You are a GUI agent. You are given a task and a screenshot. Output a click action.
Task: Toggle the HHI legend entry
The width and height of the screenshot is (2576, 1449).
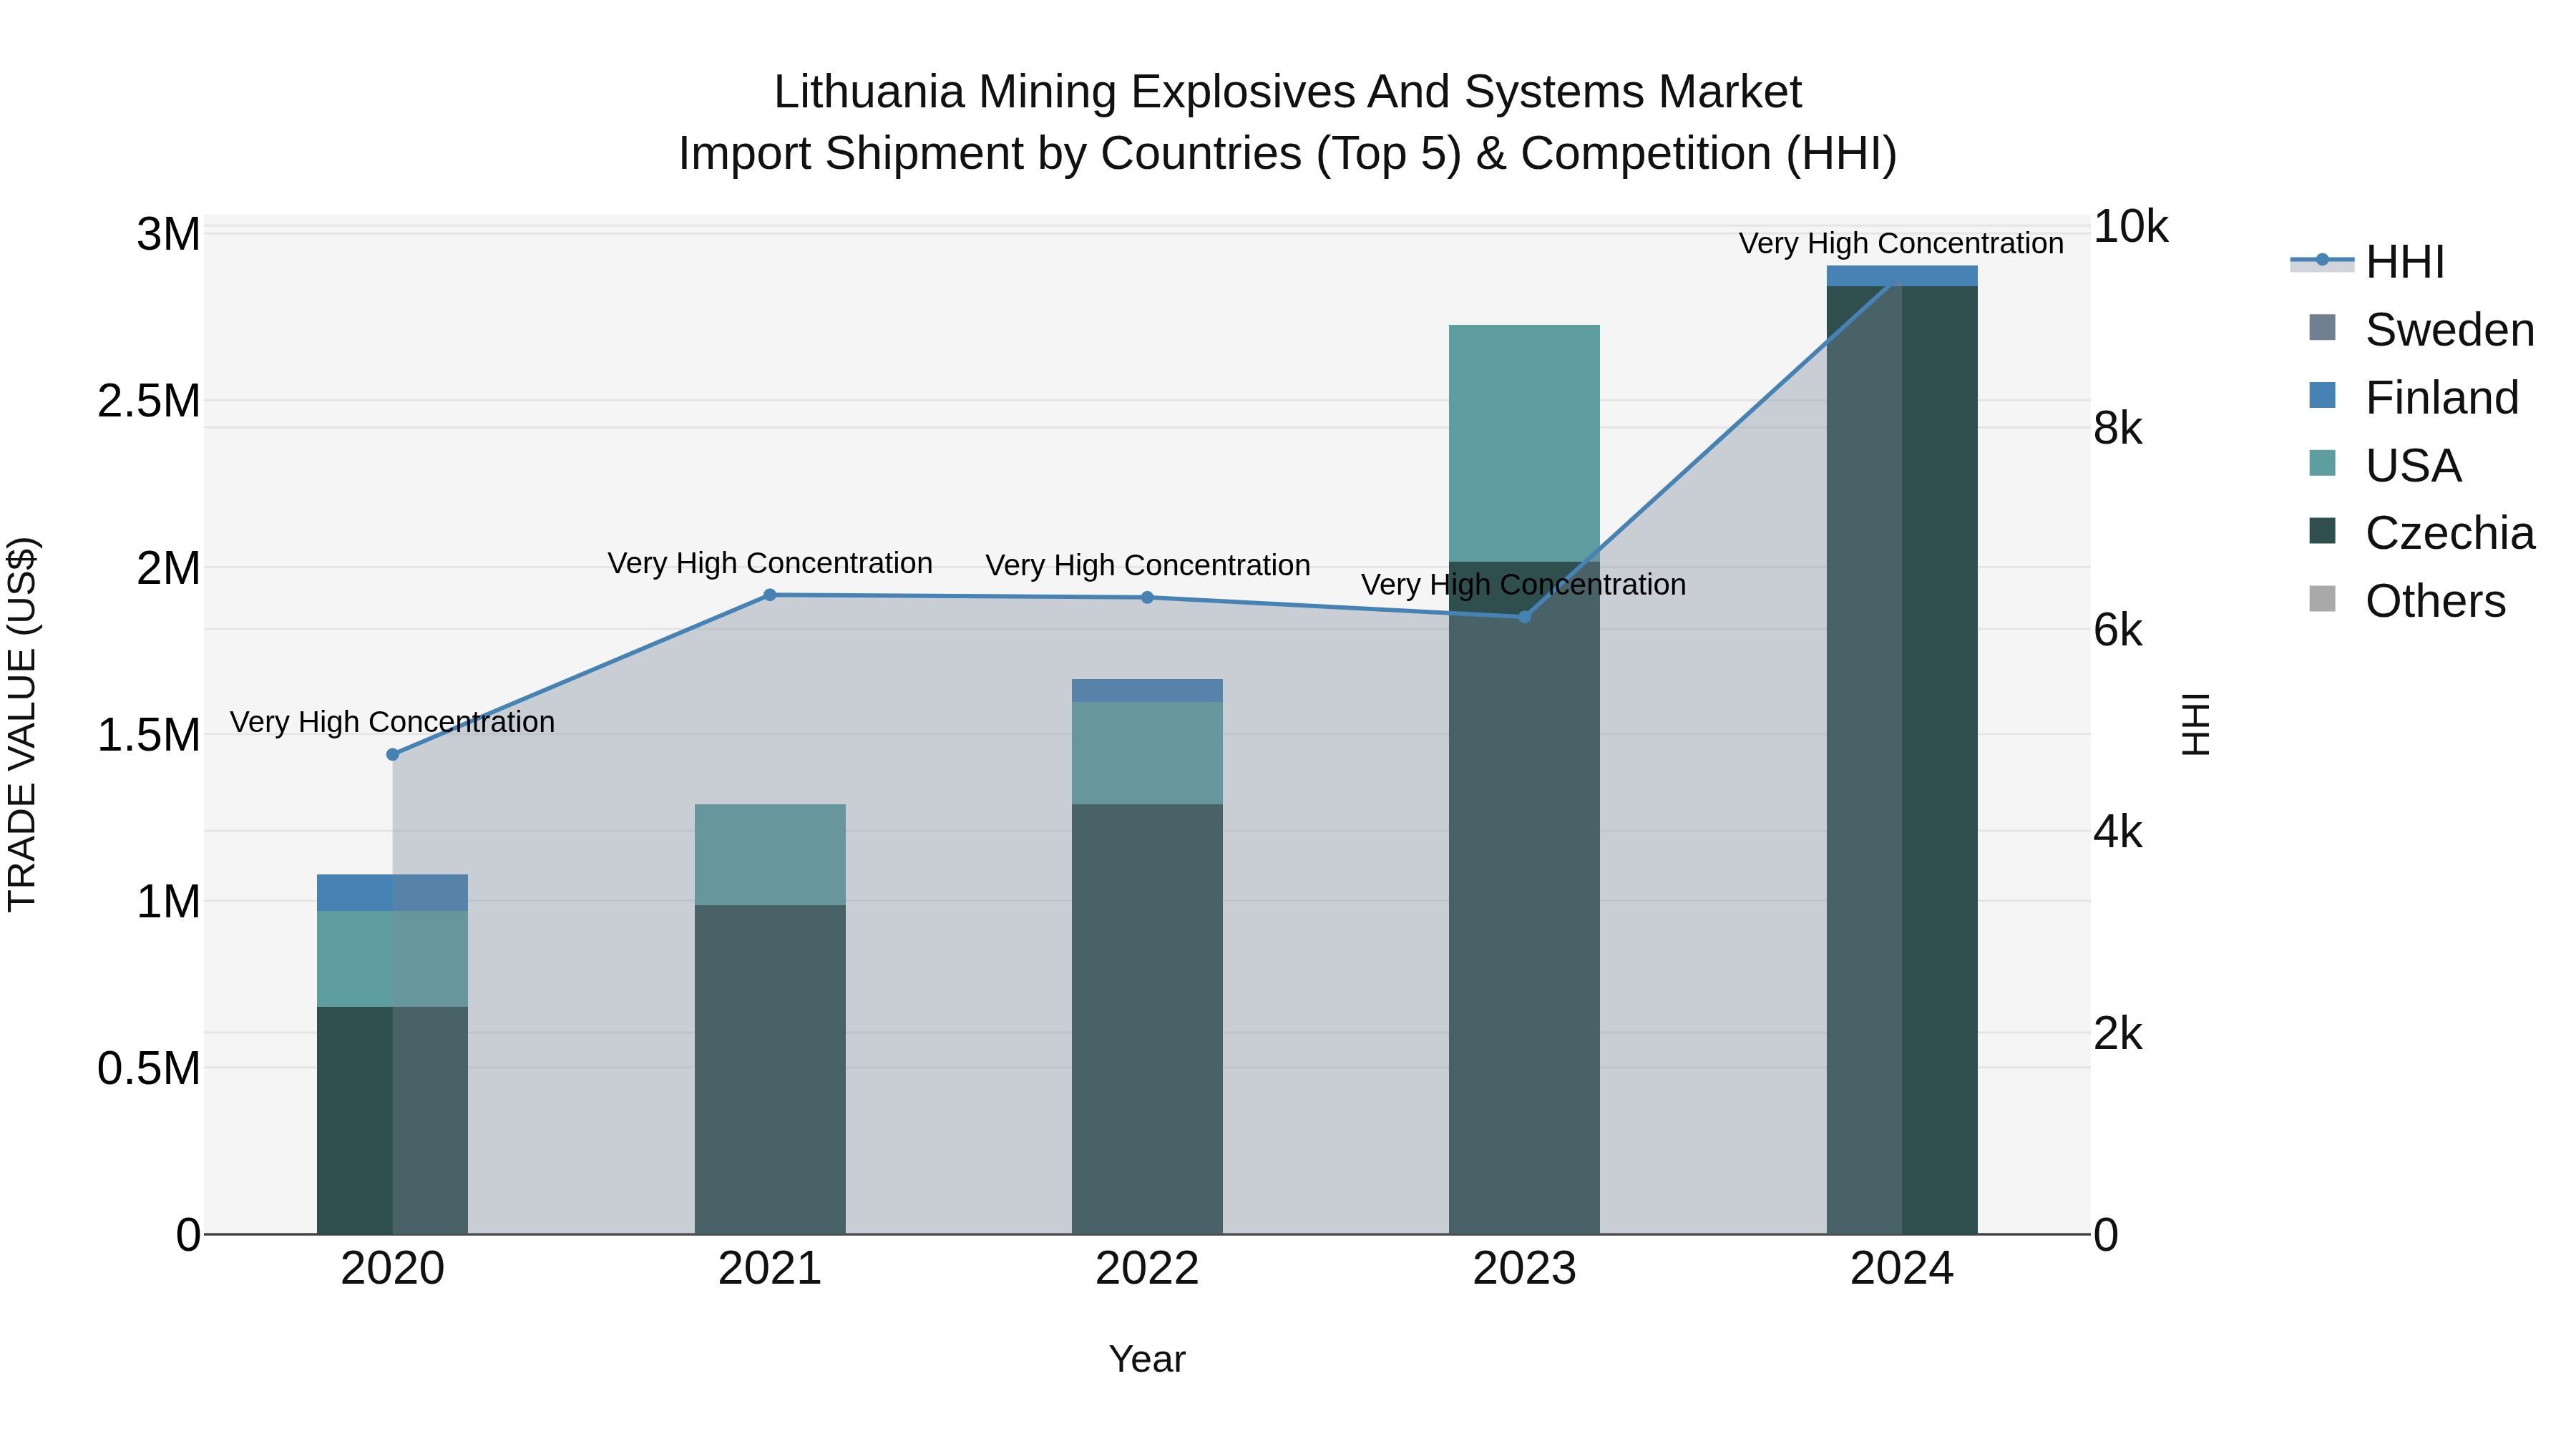pyautogui.click(x=2366, y=262)
